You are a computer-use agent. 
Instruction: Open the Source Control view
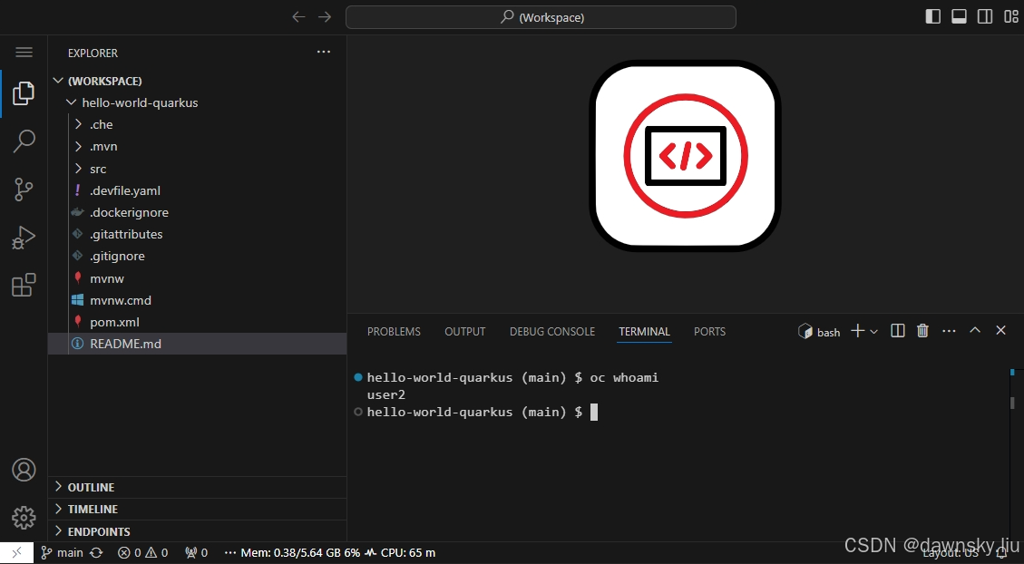tap(24, 190)
